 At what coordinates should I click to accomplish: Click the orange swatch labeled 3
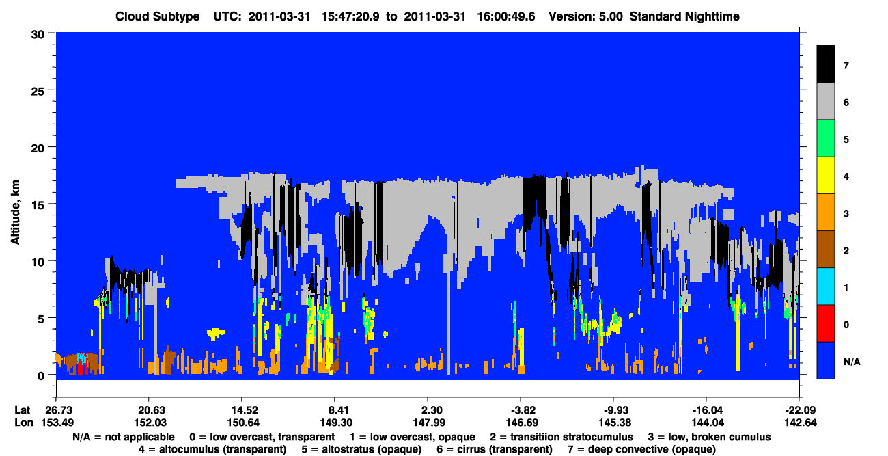(x=825, y=213)
